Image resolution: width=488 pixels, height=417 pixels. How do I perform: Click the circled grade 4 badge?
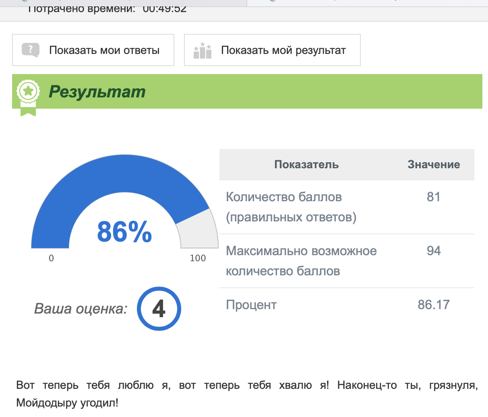159,309
